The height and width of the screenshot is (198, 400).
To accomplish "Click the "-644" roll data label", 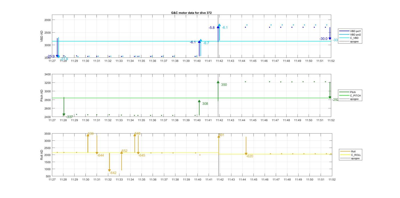I will pos(100,155).
